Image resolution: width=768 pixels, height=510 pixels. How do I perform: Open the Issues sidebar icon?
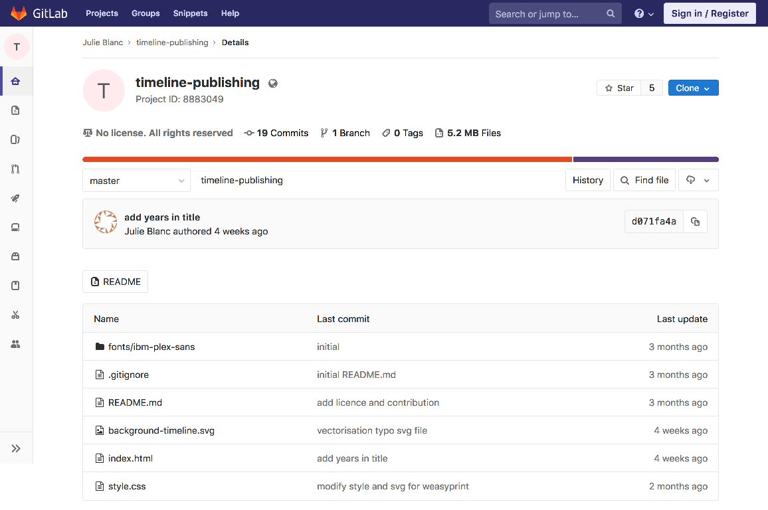click(x=16, y=139)
